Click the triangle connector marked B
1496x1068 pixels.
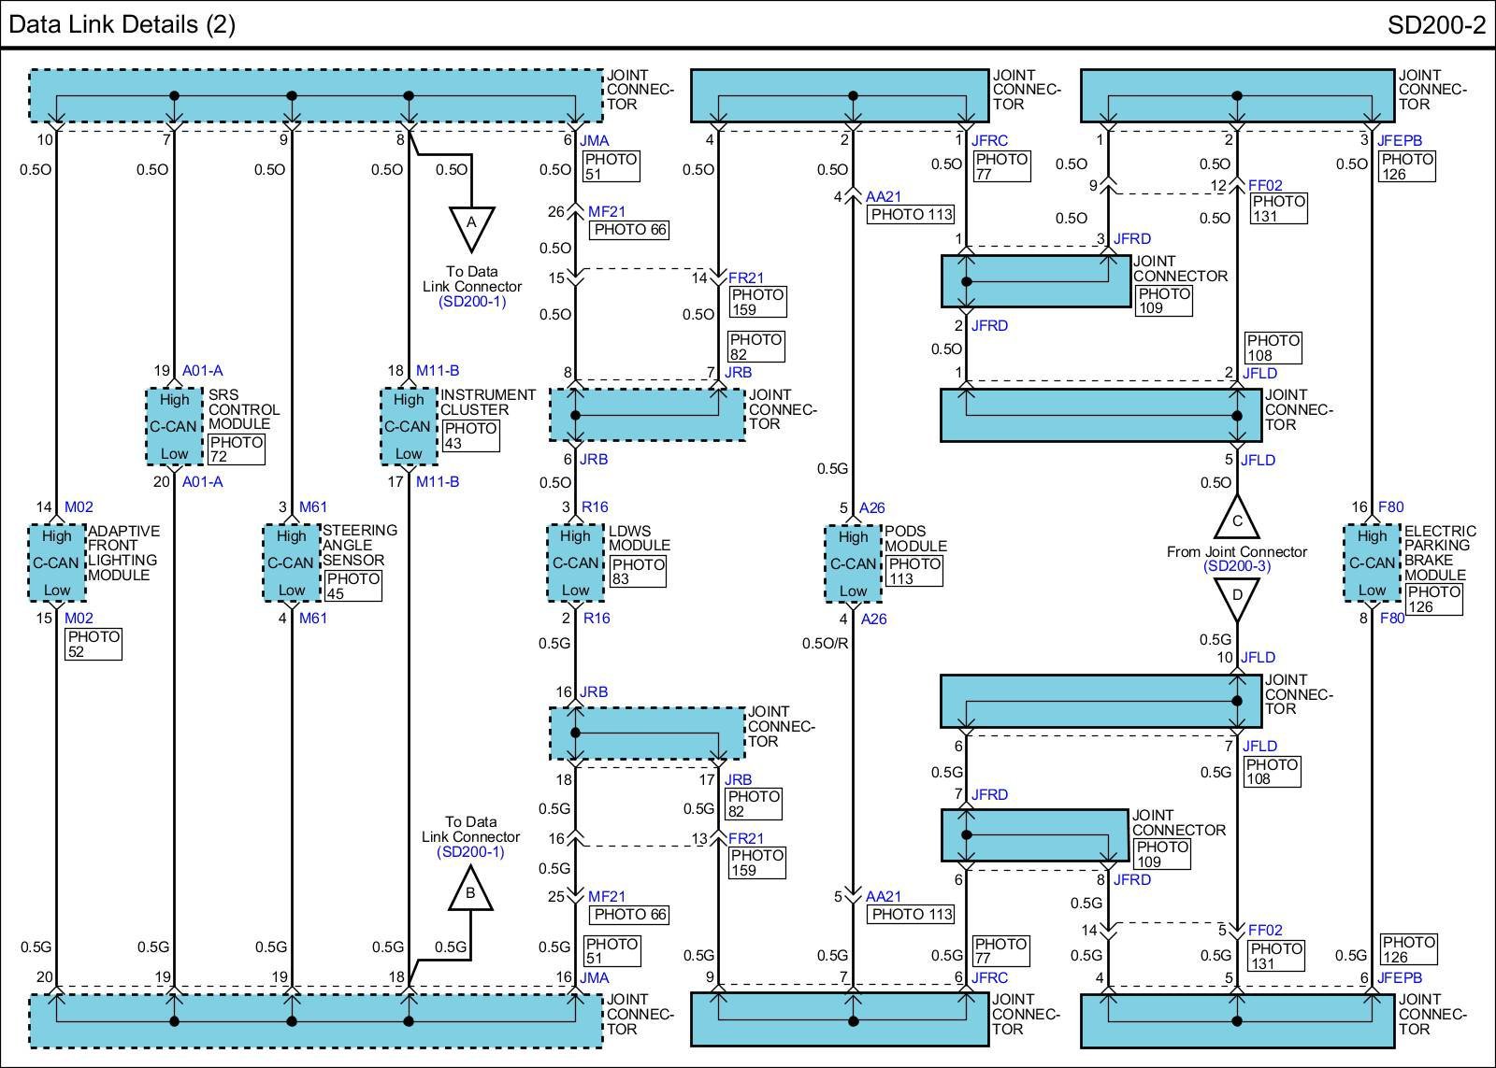tap(470, 890)
